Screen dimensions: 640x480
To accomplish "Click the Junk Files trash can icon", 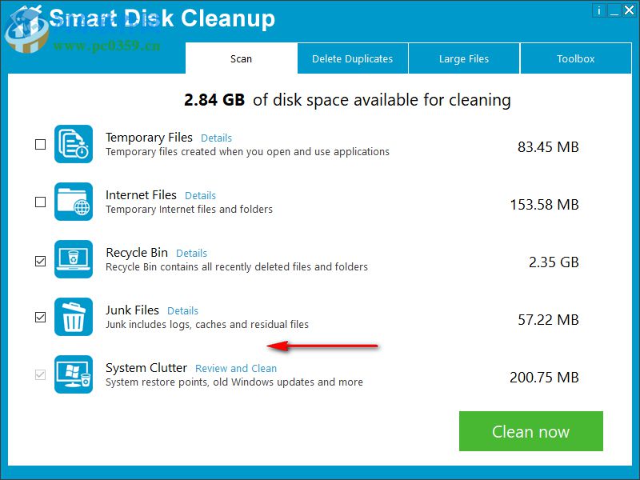I will click(74, 317).
